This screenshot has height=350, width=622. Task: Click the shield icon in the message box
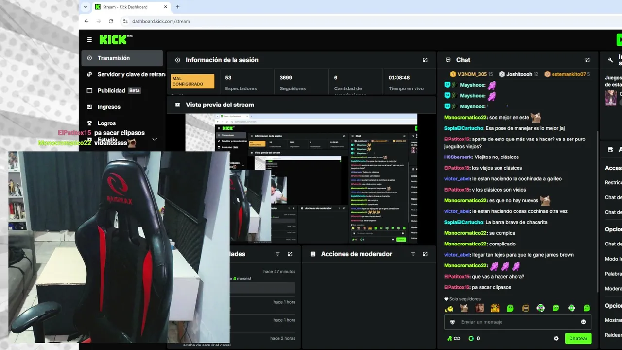(x=452, y=322)
